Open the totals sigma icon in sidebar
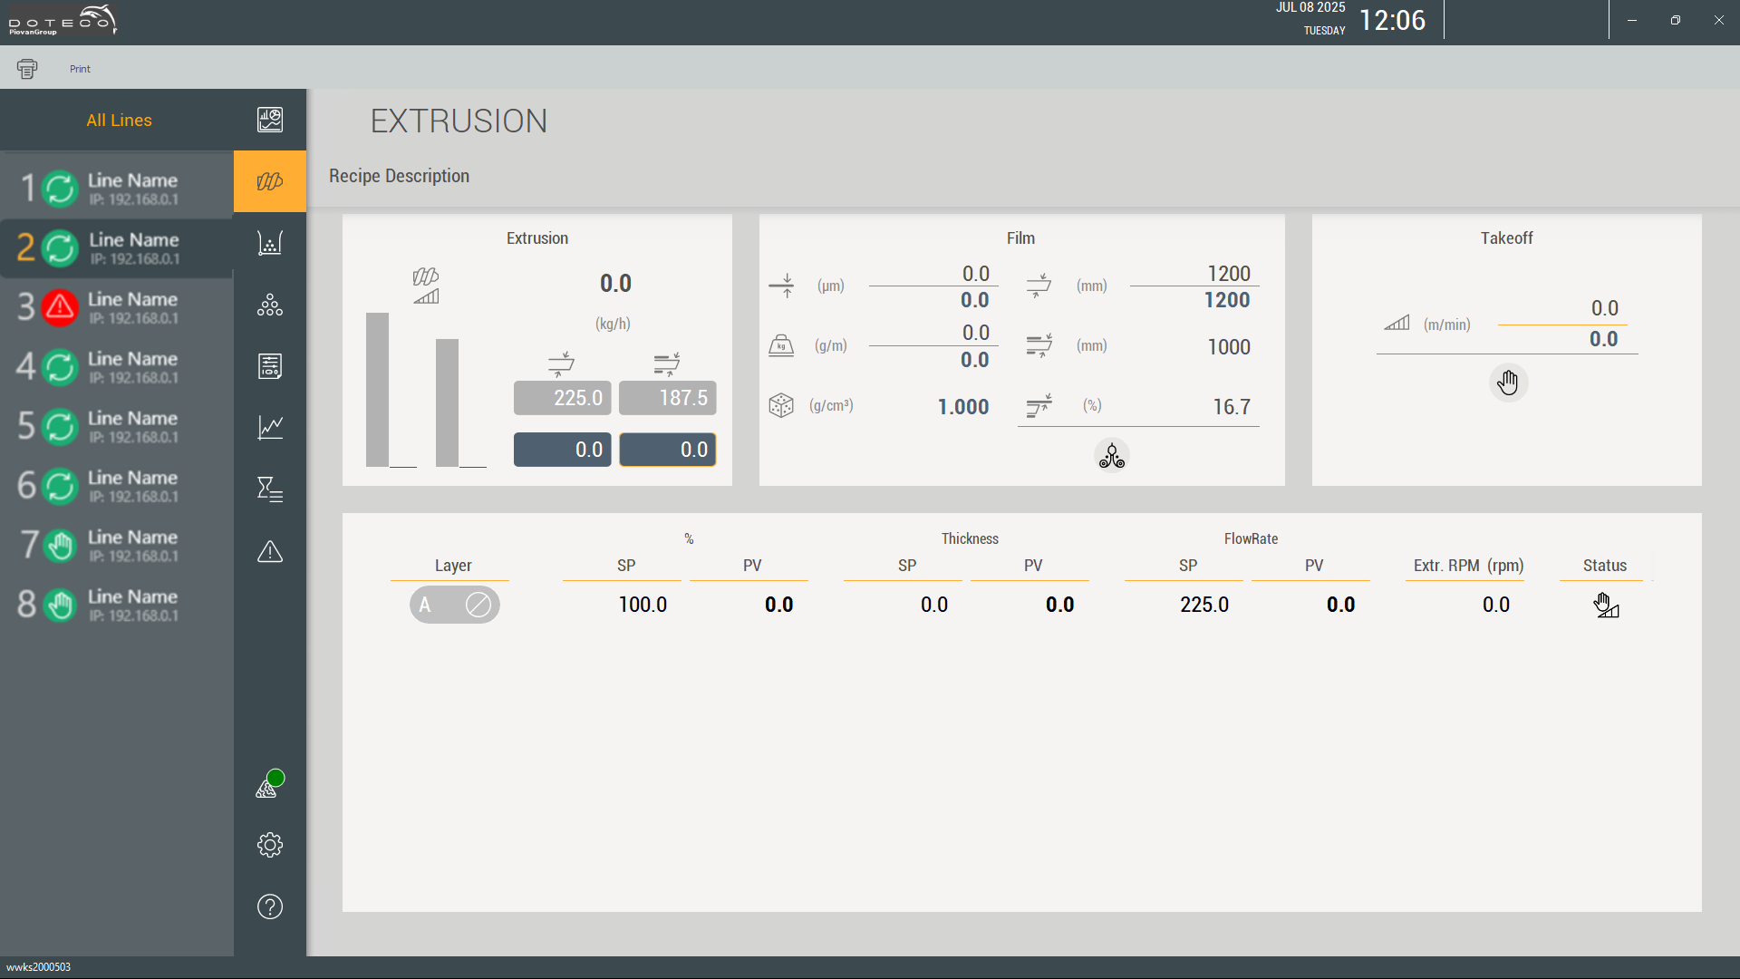Image resolution: width=1740 pixels, height=979 pixels. coord(270,489)
